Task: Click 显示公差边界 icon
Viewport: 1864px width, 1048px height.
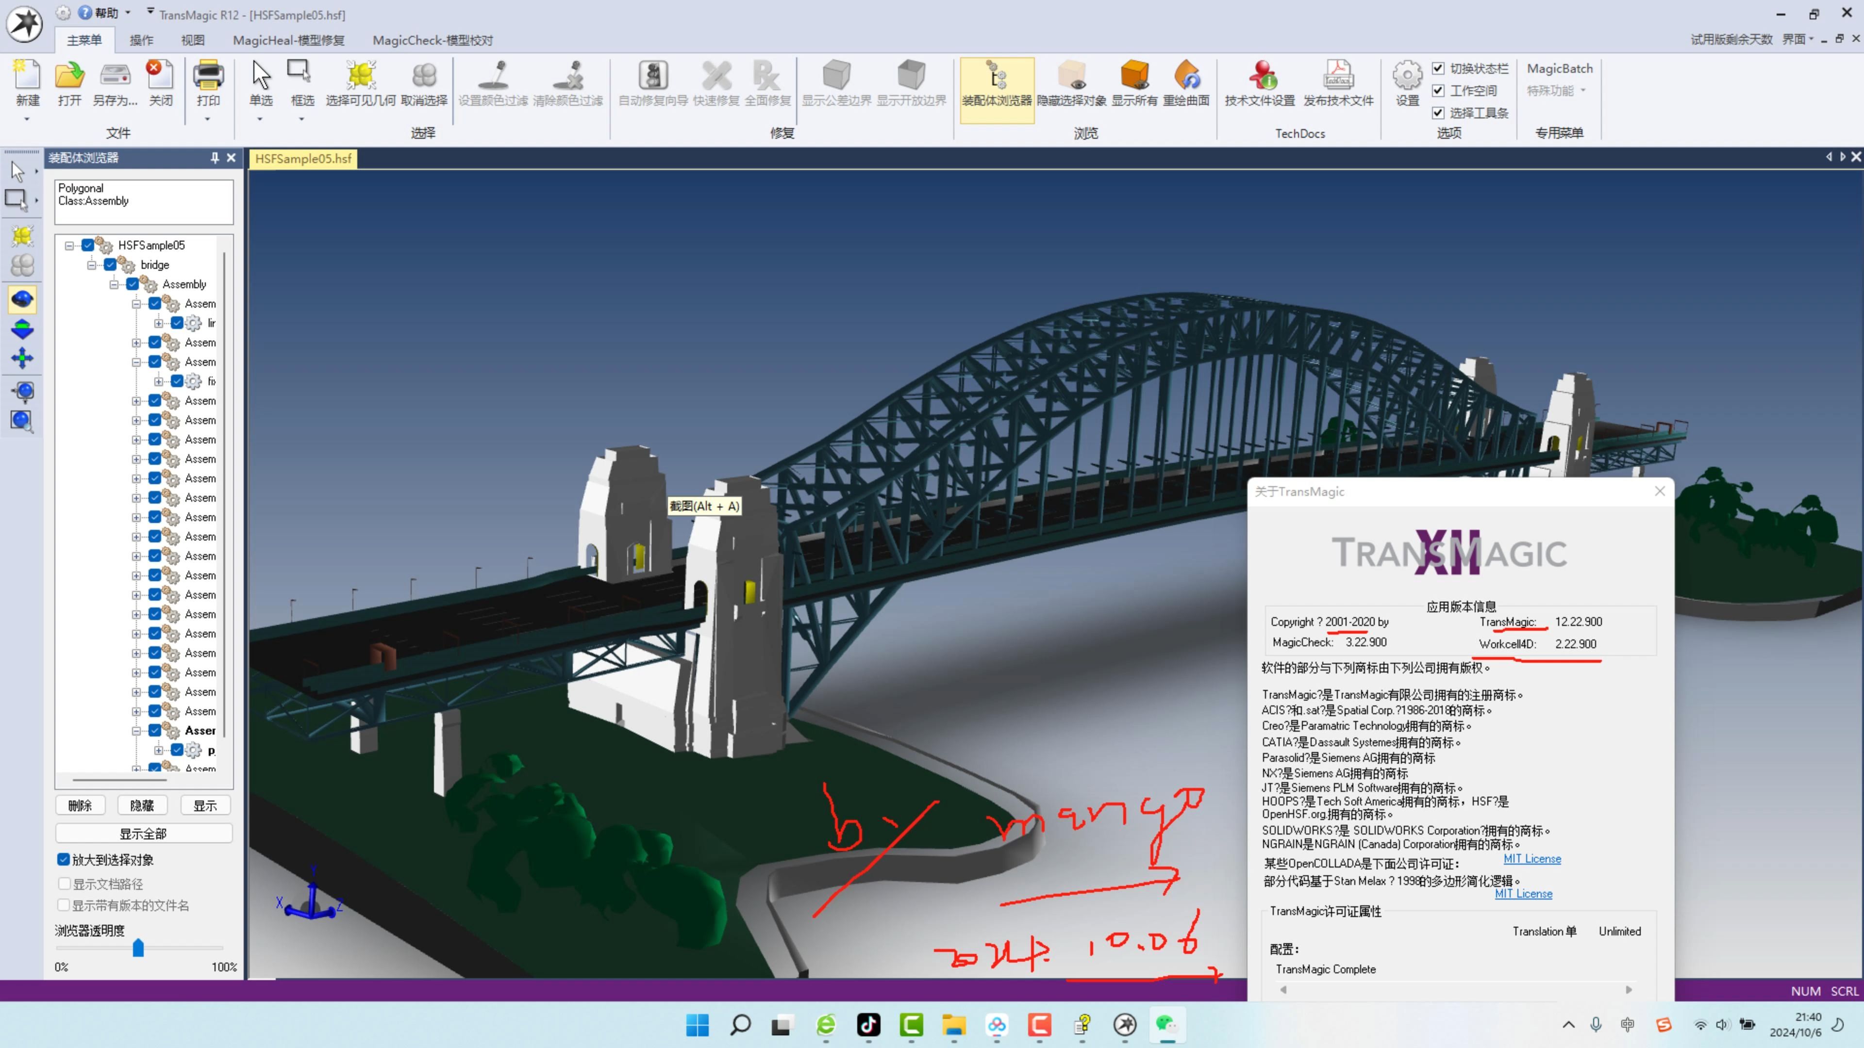Action: tap(836, 75)
